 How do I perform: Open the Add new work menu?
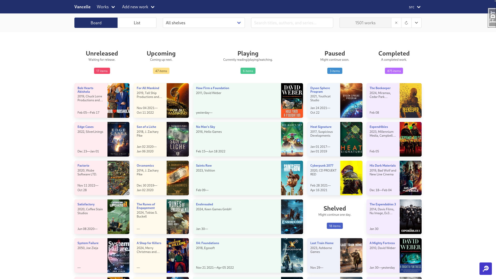(138, 7)
